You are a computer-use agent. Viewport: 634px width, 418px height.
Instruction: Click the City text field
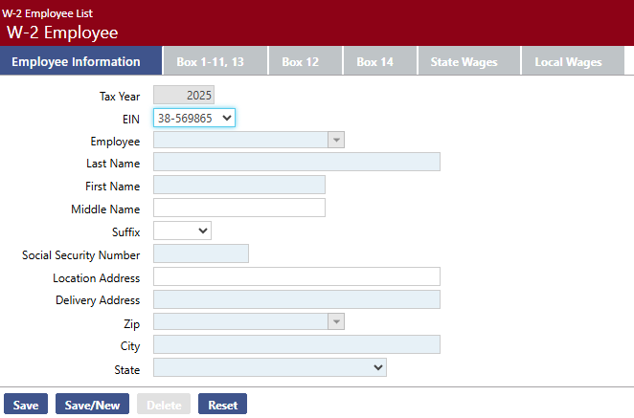coord(296,345)
